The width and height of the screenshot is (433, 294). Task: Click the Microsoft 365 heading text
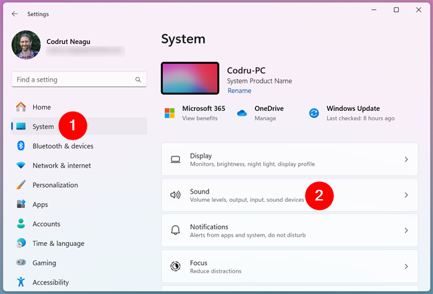tap(204, 108)
